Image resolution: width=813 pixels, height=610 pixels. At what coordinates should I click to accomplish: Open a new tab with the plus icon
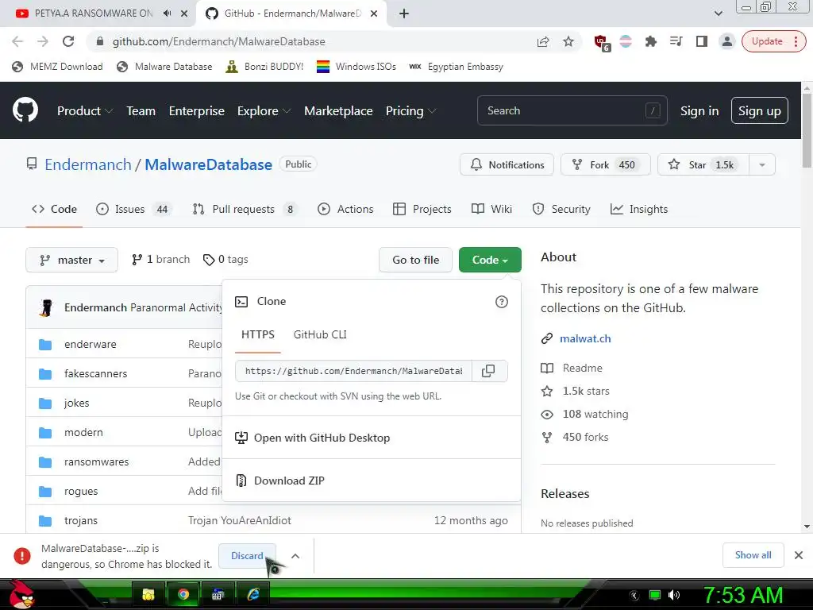click(x=404, y=14)
